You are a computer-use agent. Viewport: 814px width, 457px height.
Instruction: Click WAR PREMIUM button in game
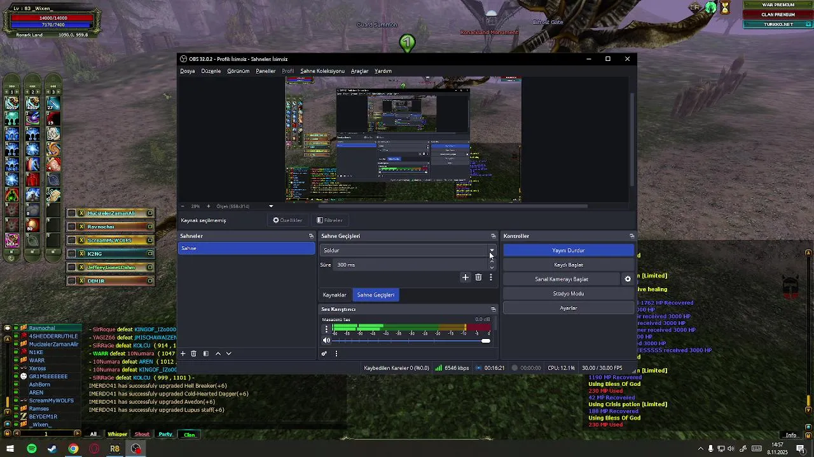tap(778, 4)
